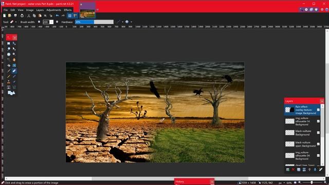Select the Magic Wand tool

coord(9,60)
